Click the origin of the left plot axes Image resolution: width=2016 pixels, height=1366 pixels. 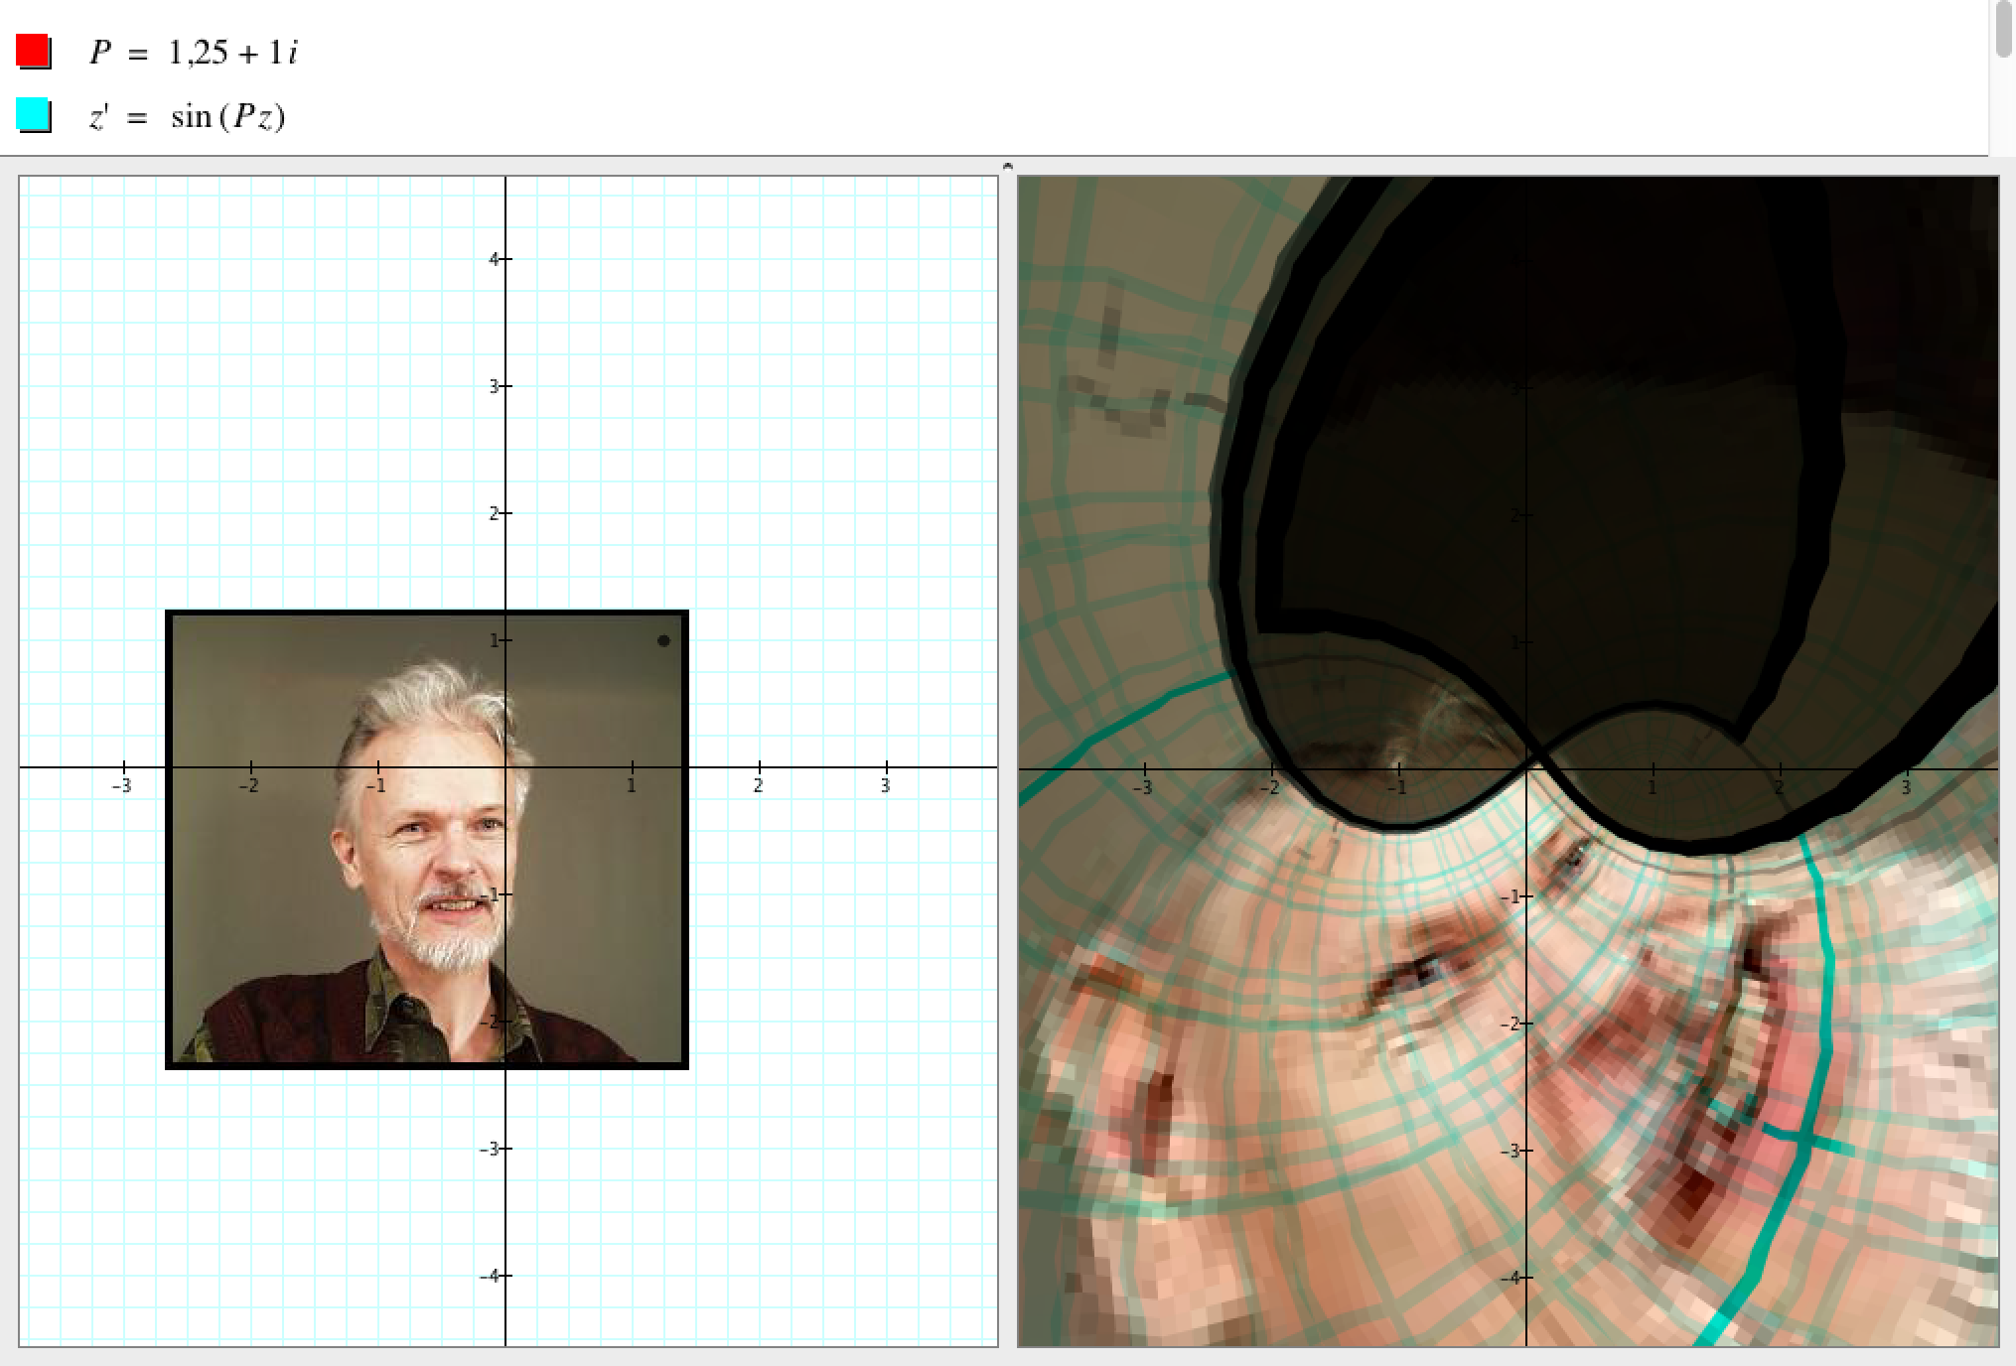pos(505,767)
